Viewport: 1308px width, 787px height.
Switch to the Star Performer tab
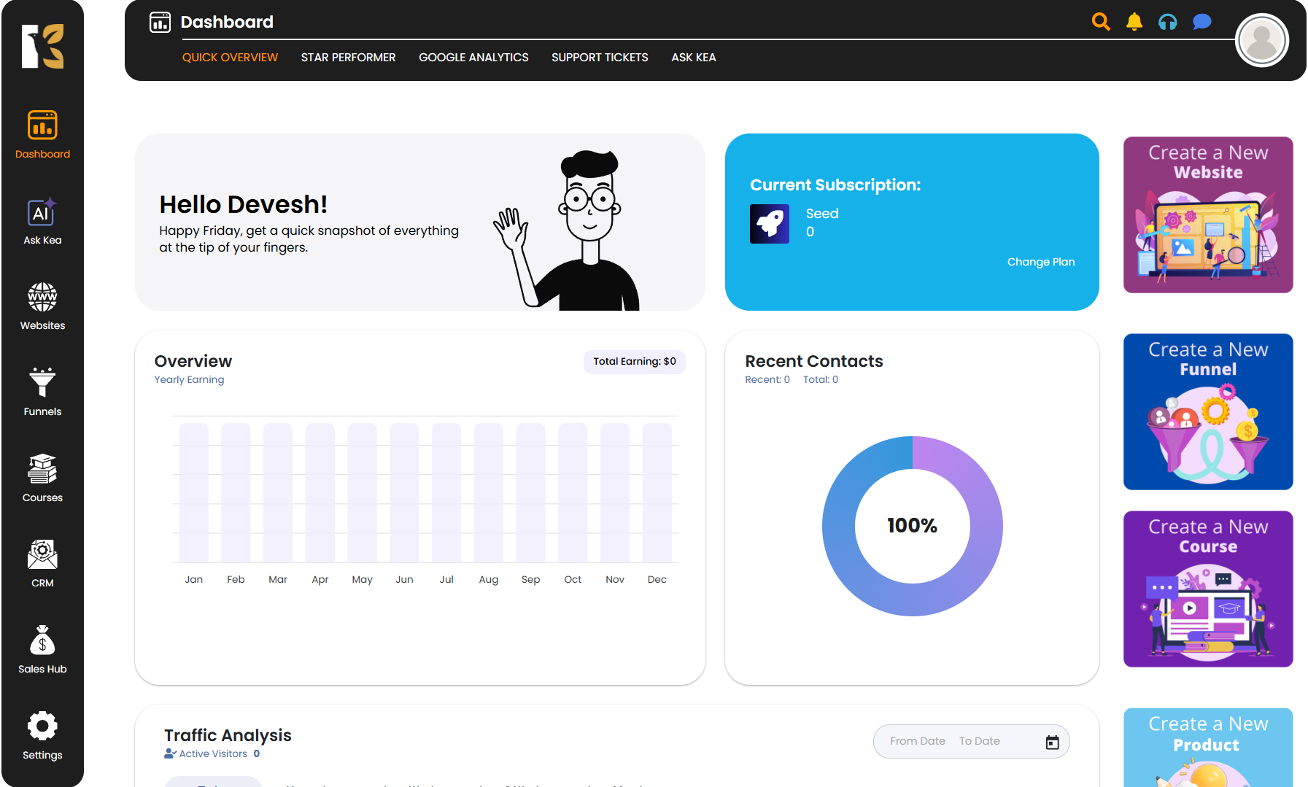348,58
